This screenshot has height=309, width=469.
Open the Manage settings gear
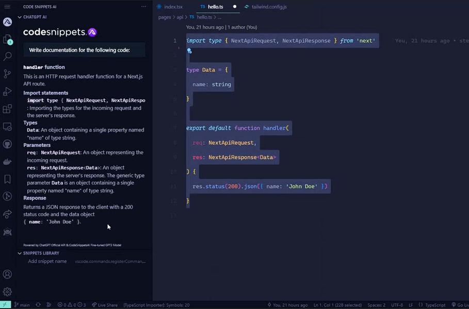7,291
